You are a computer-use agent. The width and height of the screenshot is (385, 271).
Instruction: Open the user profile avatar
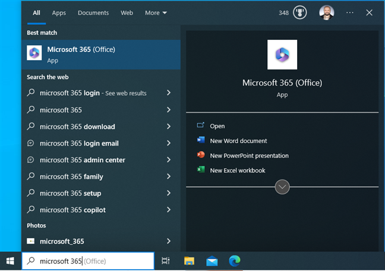click(x=326, y=12)
